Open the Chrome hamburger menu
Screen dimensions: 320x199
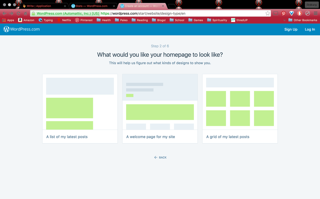[x=315, y=13]
